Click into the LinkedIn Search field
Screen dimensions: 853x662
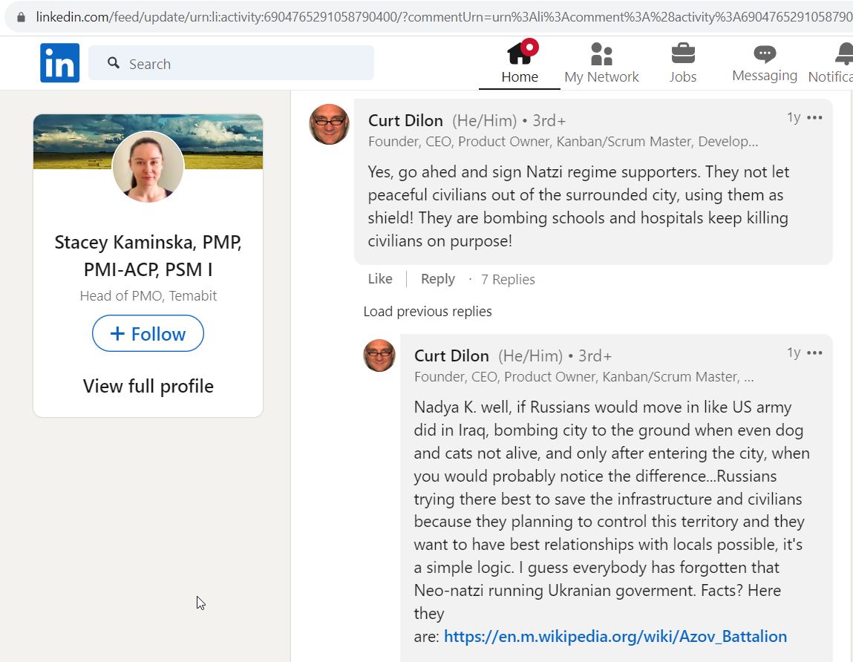pyautogui.click(x=231, y=63)
